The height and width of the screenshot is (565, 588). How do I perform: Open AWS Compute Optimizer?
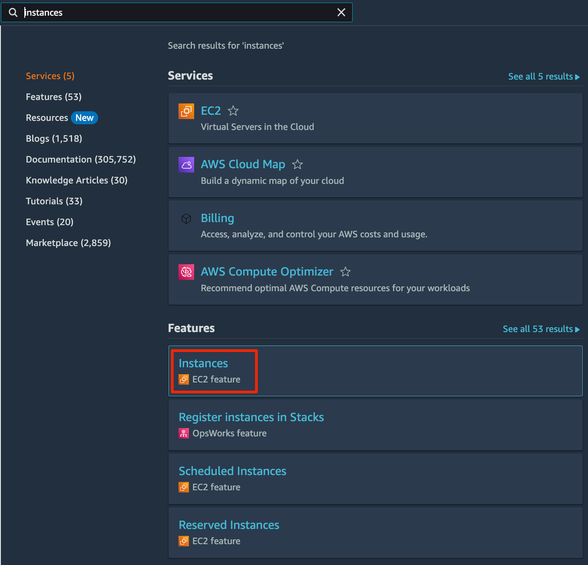(x=267, y=272)
